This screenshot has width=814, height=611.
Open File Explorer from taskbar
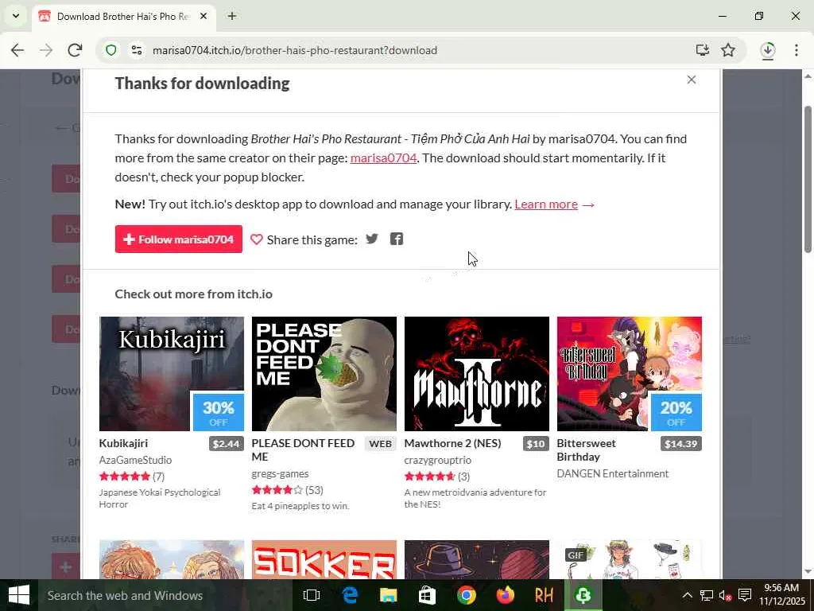pyautogui.click(x=388, y=595)
